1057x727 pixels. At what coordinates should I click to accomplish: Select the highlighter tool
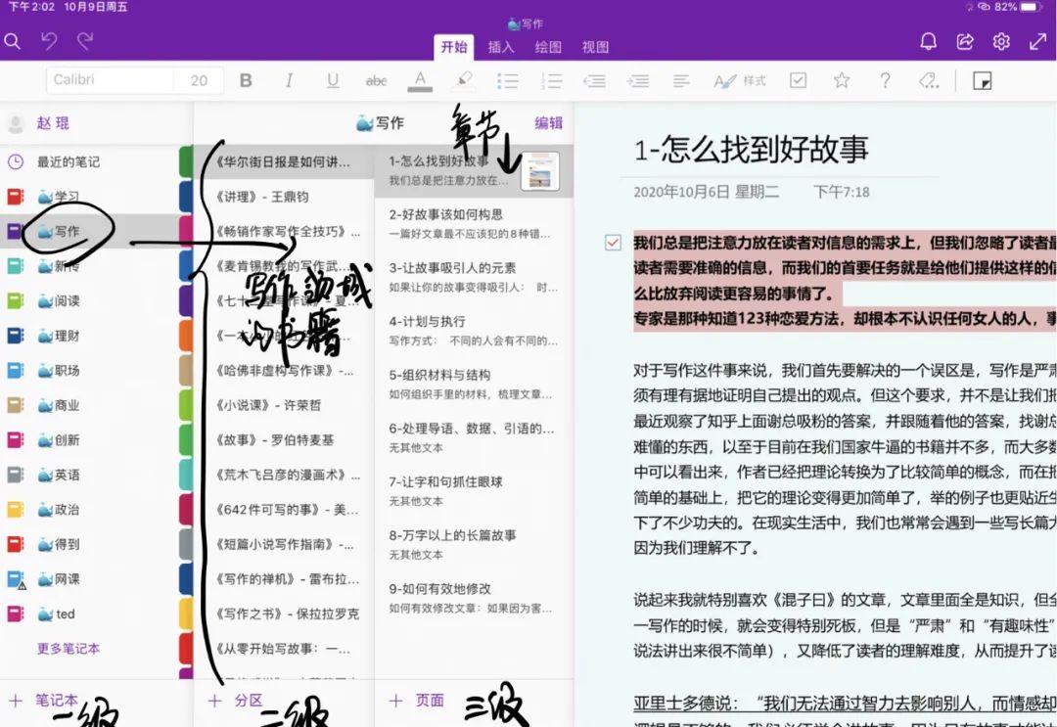click(463, 80)
